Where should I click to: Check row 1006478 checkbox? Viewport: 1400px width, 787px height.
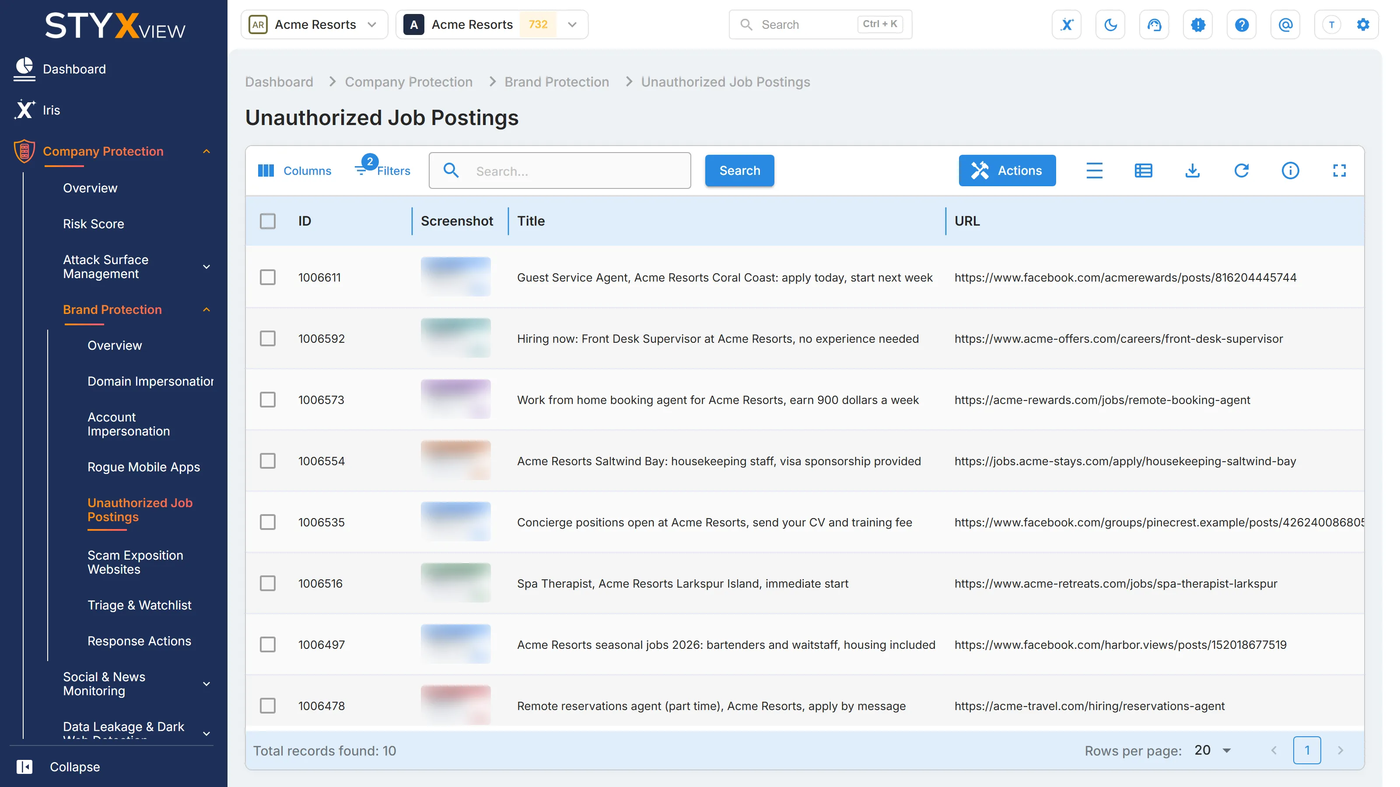268,706
